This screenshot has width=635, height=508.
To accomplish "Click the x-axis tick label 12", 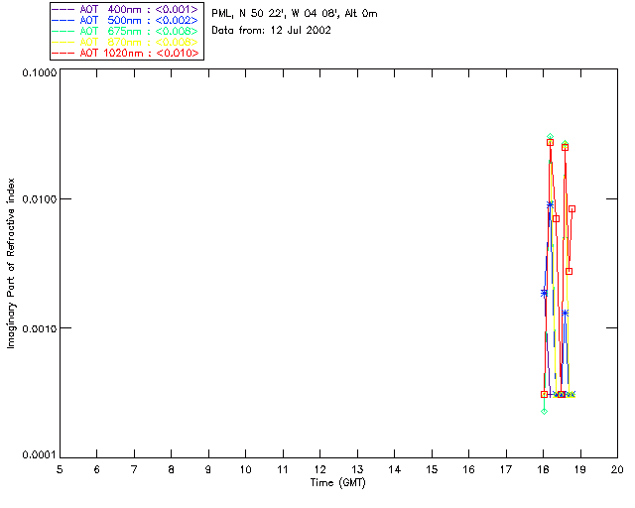I will tap(319, 468).
